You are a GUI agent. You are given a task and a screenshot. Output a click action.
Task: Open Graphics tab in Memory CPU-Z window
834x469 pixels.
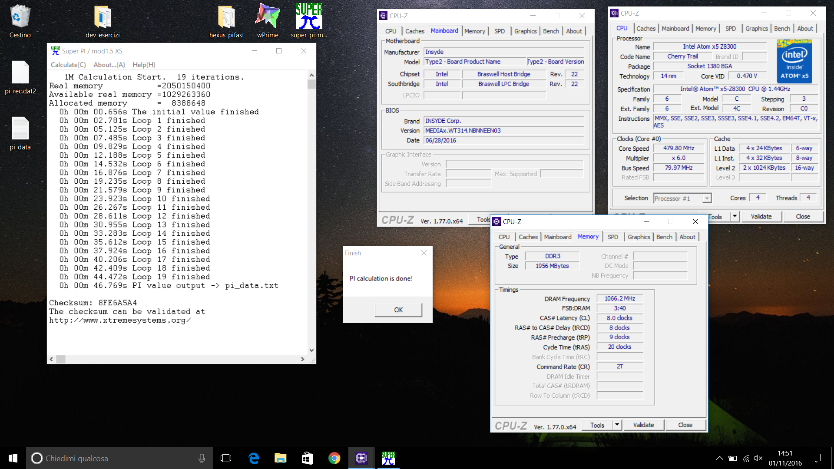(639, 237)
